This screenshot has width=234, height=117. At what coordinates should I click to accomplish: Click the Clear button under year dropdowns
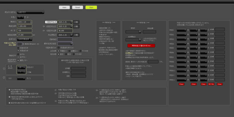click(181, 84)
